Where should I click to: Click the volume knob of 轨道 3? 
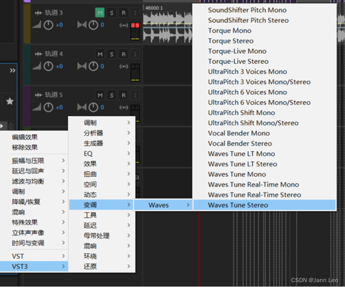(x=49, y=25)
